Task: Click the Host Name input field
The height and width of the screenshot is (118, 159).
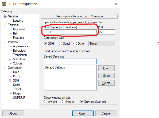Action: tap(70, 32)
